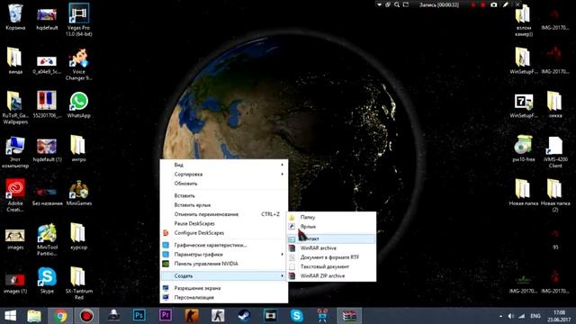The height and width of the screenshot is (324, 576).
Task: Choose Pause DeskScapes menu entry
Action: [224, 223]
